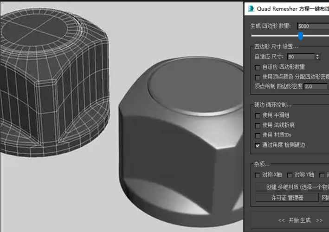
Task: Enable the 自适应 四边形数量 checkbox
Action: click(258, 67)
